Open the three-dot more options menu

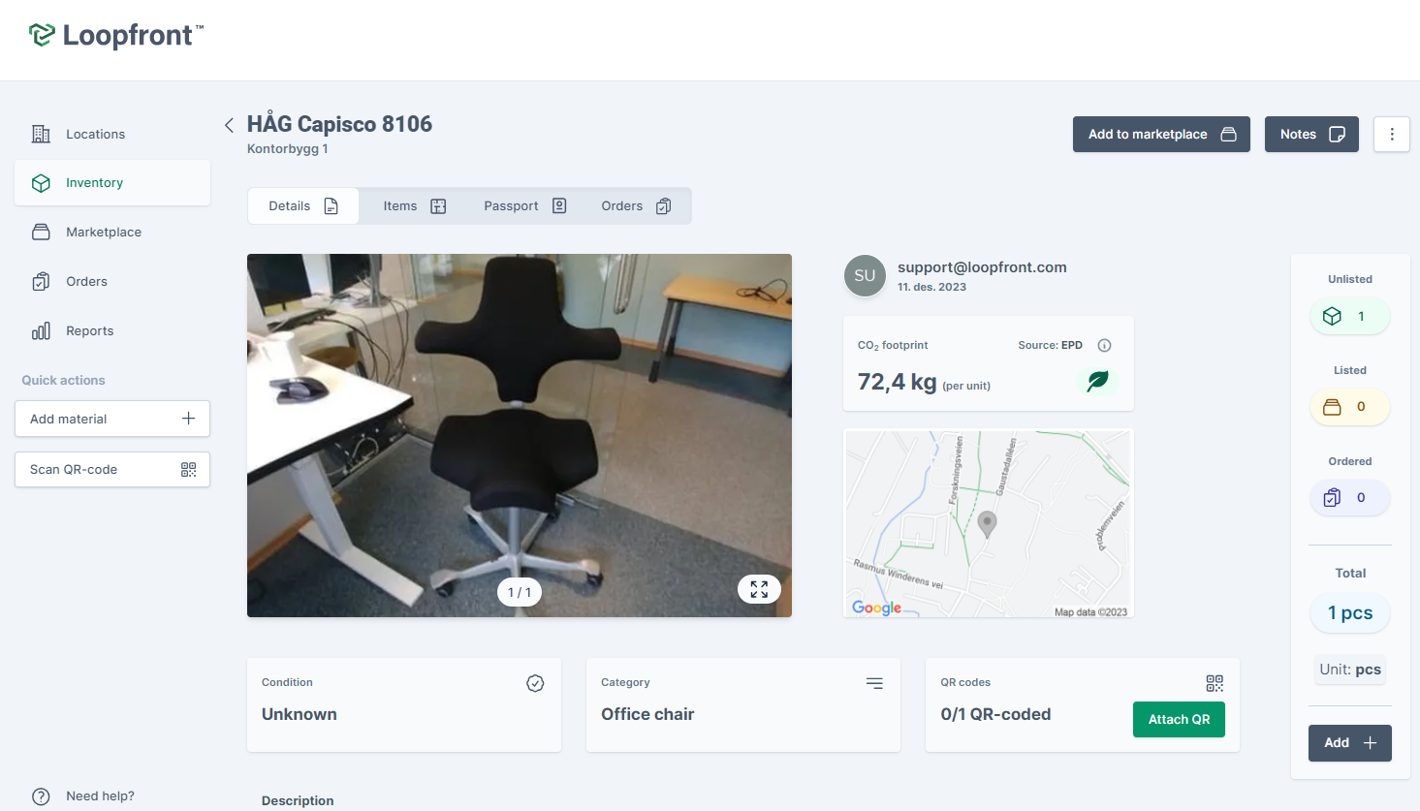pos(1392,135)
